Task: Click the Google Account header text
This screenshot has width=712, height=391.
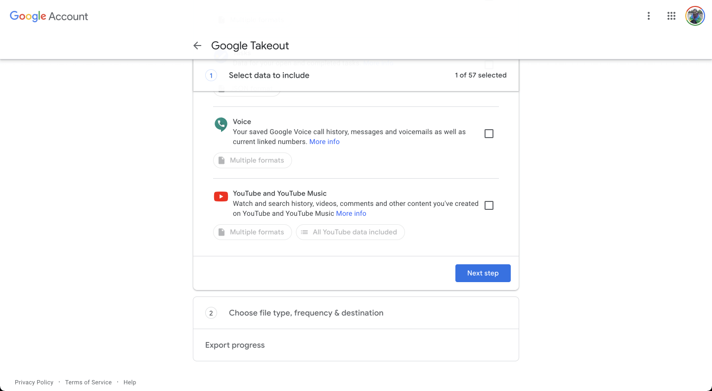Action: 48,16
